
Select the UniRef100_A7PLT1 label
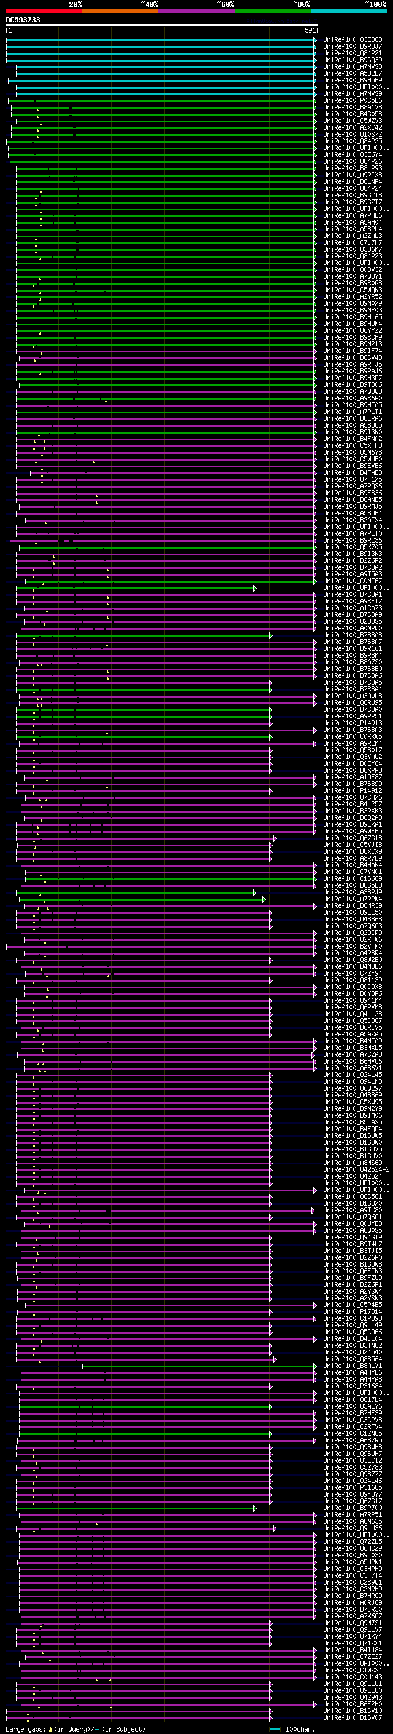coord(352,412)
